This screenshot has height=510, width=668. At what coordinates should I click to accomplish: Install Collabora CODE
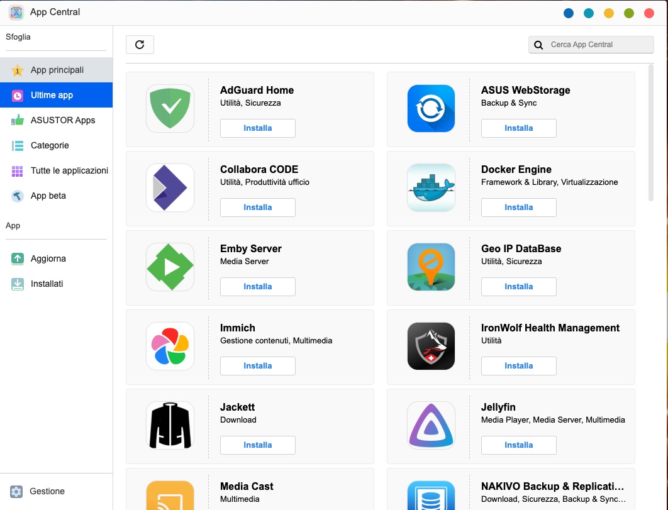(258, 208)
